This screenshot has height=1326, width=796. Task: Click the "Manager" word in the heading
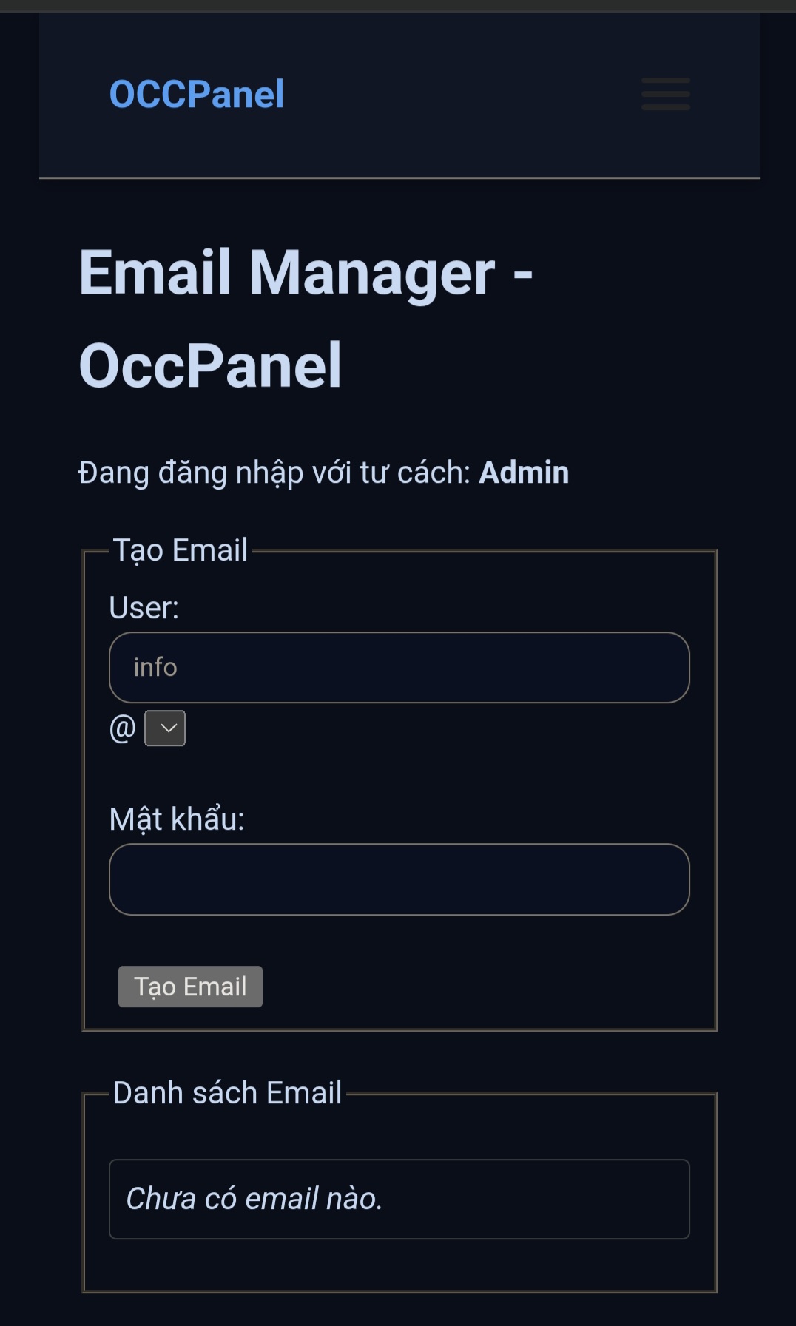tap(371, 273)
